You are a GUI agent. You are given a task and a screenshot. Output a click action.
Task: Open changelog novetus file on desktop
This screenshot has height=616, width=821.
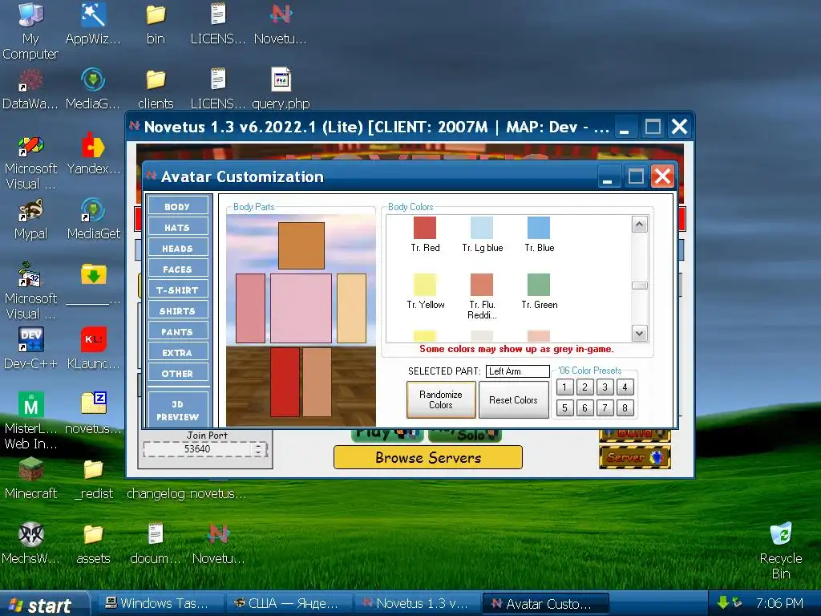186,493
